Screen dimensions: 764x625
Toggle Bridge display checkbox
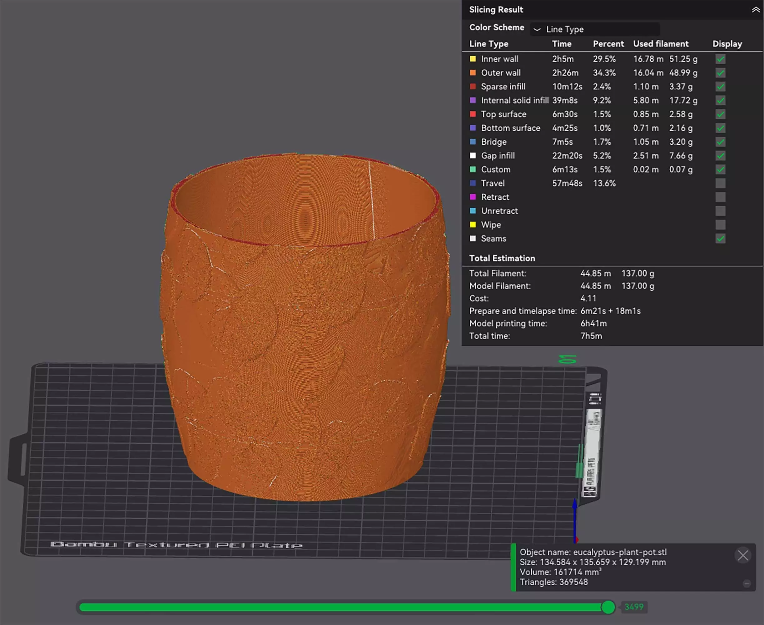[720, 142]
